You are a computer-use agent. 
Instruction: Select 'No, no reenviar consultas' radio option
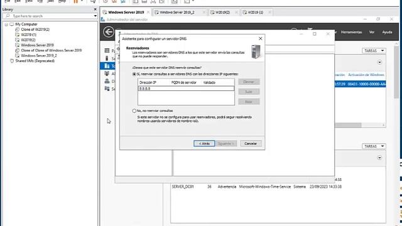[134, 111]
